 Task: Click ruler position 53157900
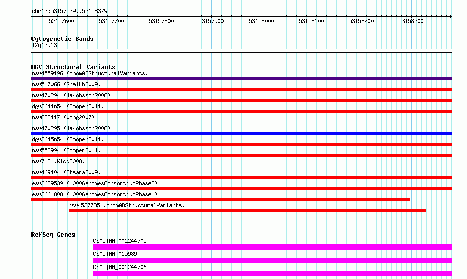coord(211,21)
